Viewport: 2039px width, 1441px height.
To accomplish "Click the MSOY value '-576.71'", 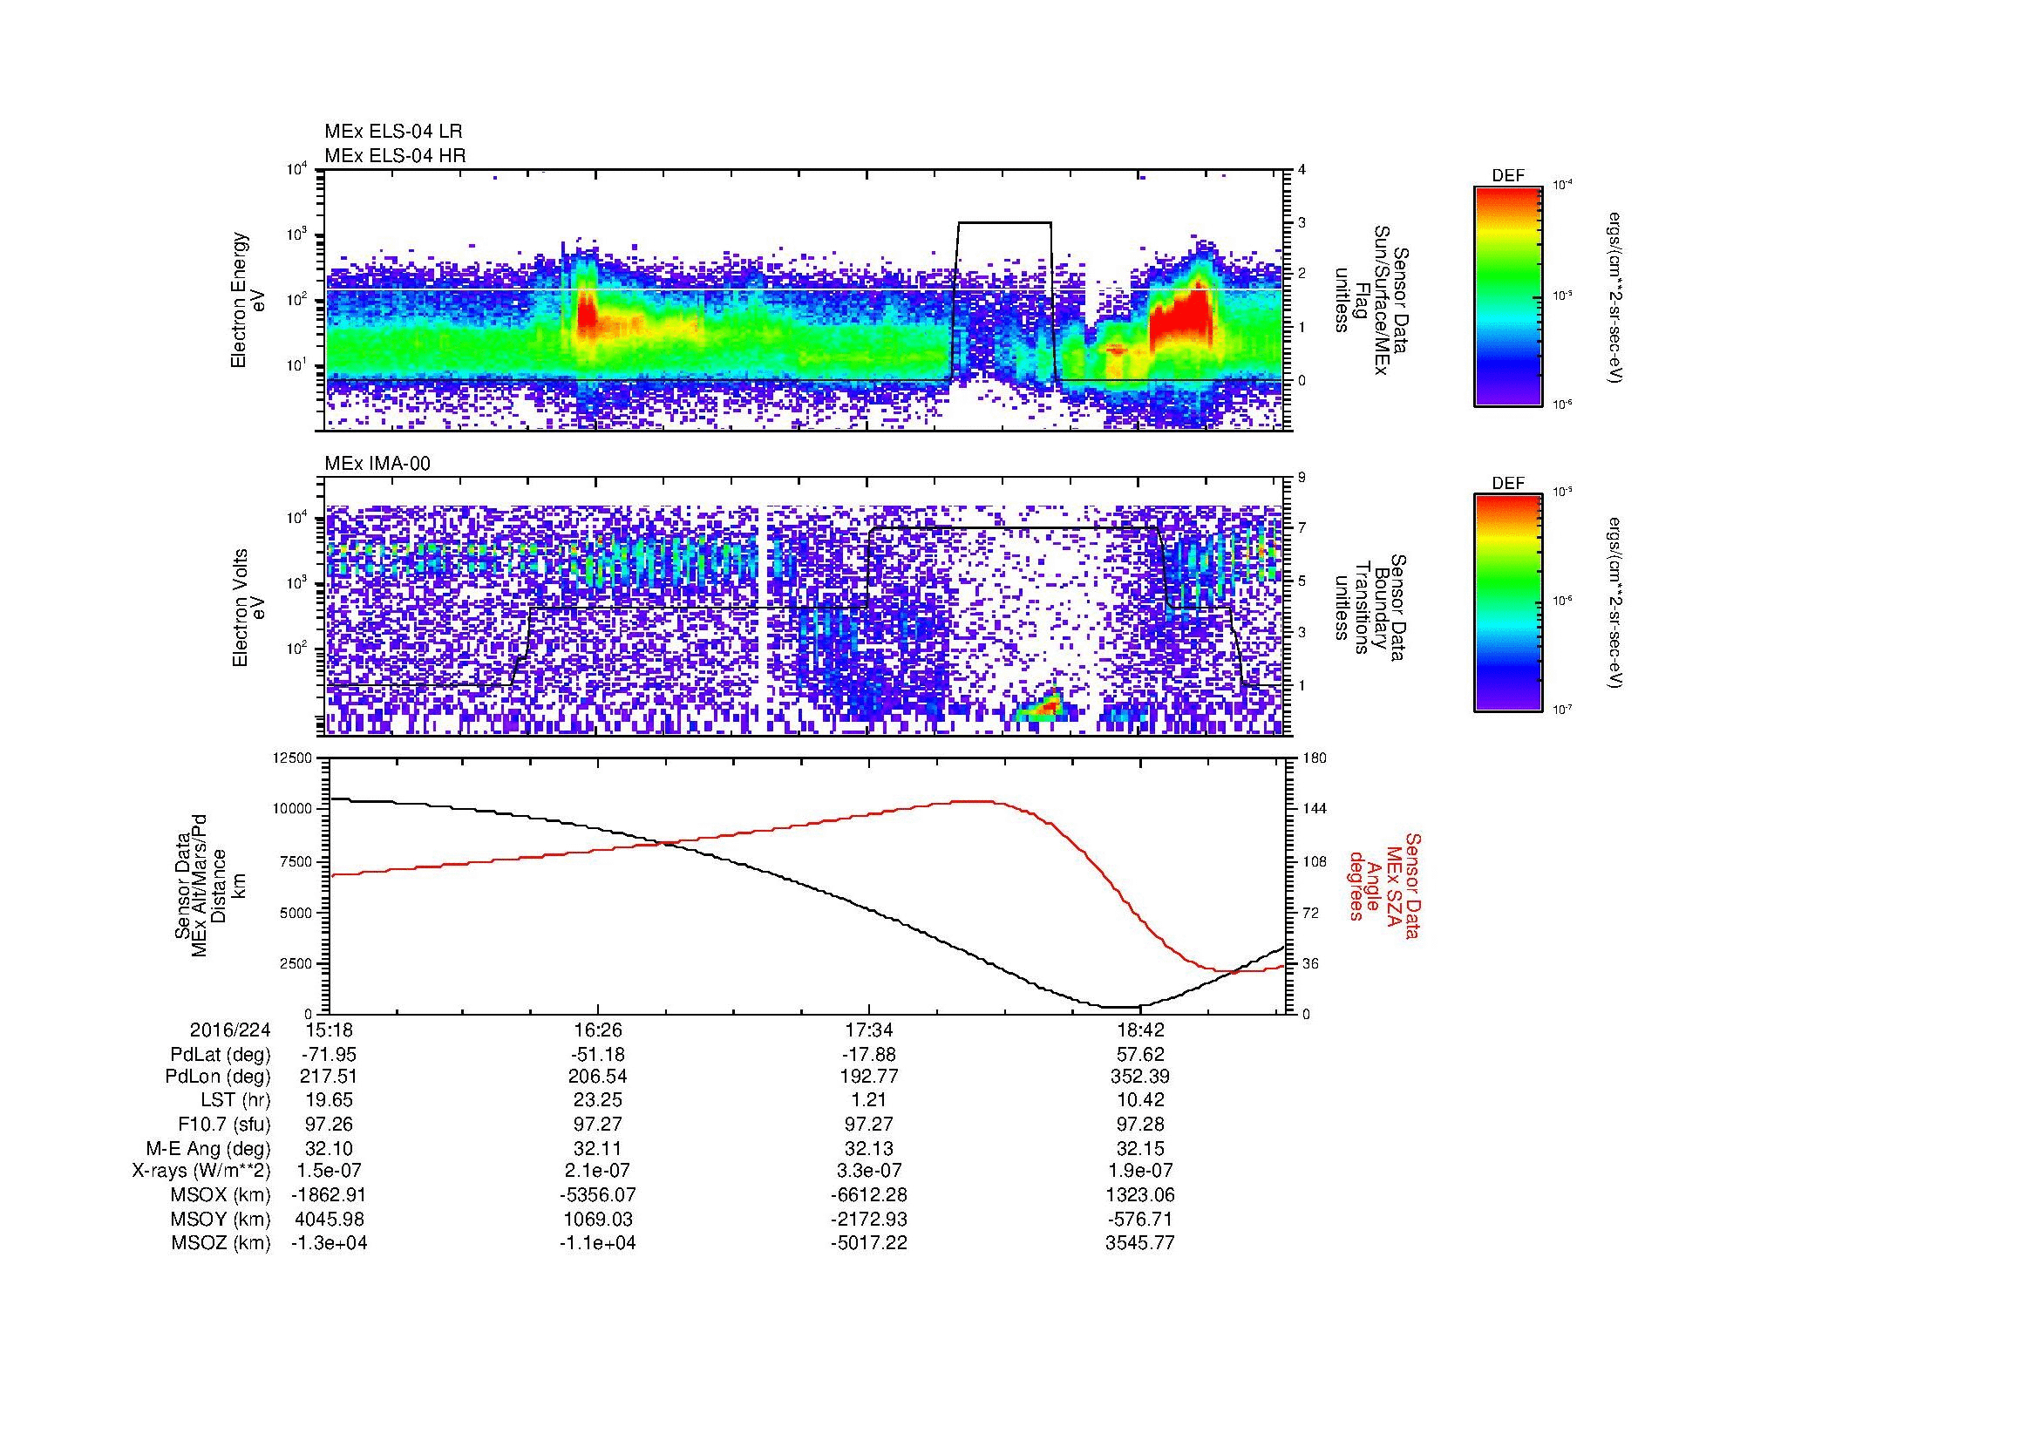I will tap(1140, 1219).
